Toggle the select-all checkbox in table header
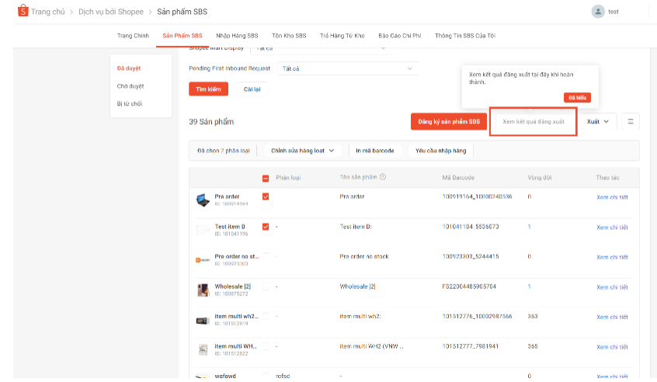The width and height of the screenshot is (657, 382). pyautogui.click(x=266, y=178)
